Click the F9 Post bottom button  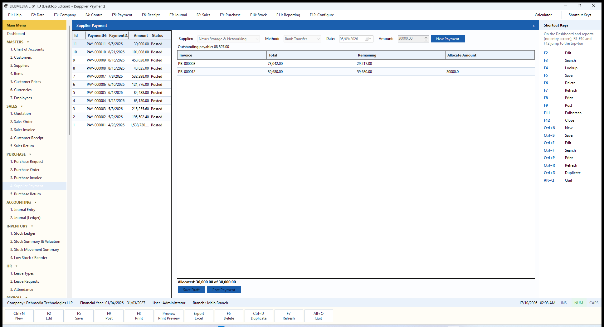[109, 316]
